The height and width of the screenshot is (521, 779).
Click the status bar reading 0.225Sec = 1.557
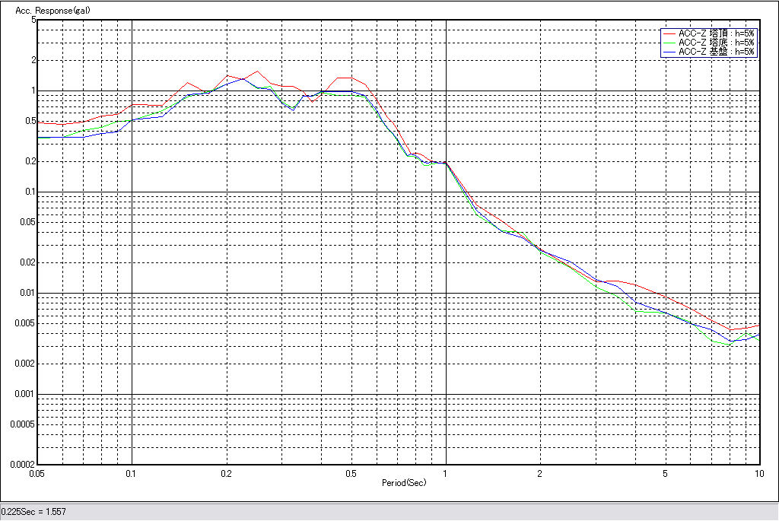pos(33,512)
